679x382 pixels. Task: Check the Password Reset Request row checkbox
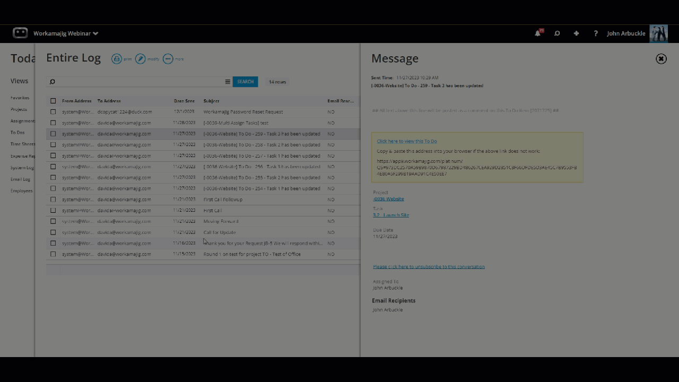pos(53,112)
